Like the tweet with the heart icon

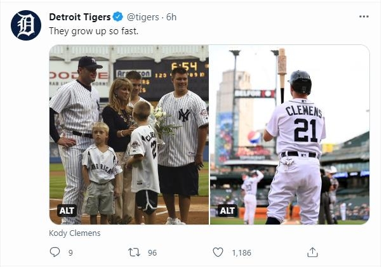218,252
